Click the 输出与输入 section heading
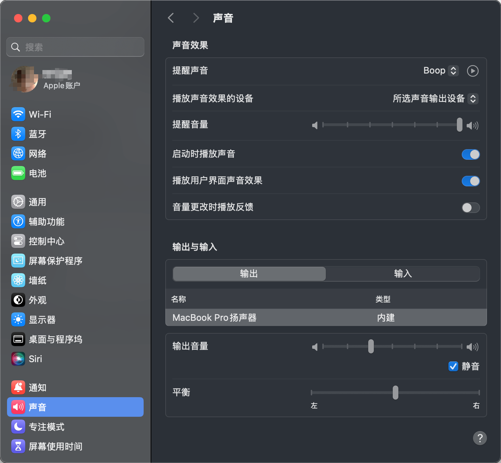The height and width of the screenshot is (463, 501). 195,247
